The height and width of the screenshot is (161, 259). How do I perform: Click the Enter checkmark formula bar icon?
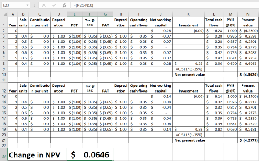point(54,5)
